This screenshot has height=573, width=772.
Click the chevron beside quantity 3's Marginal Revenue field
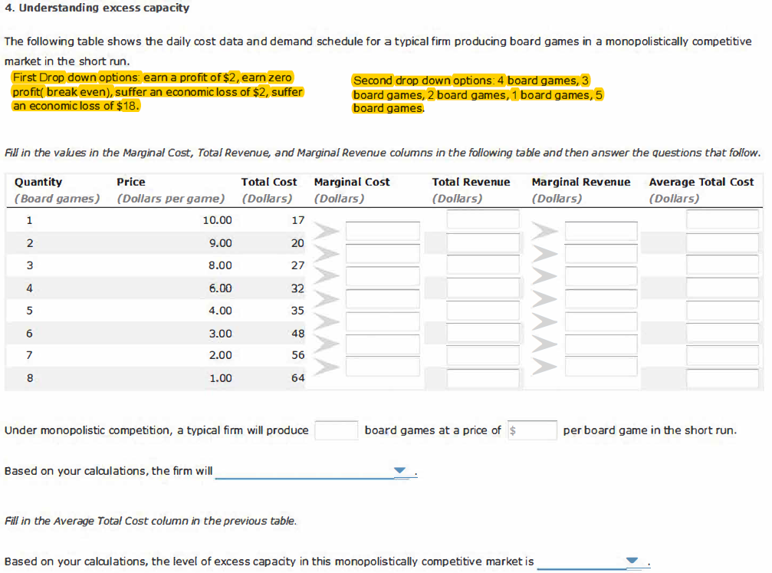click(x=546, y=276)
